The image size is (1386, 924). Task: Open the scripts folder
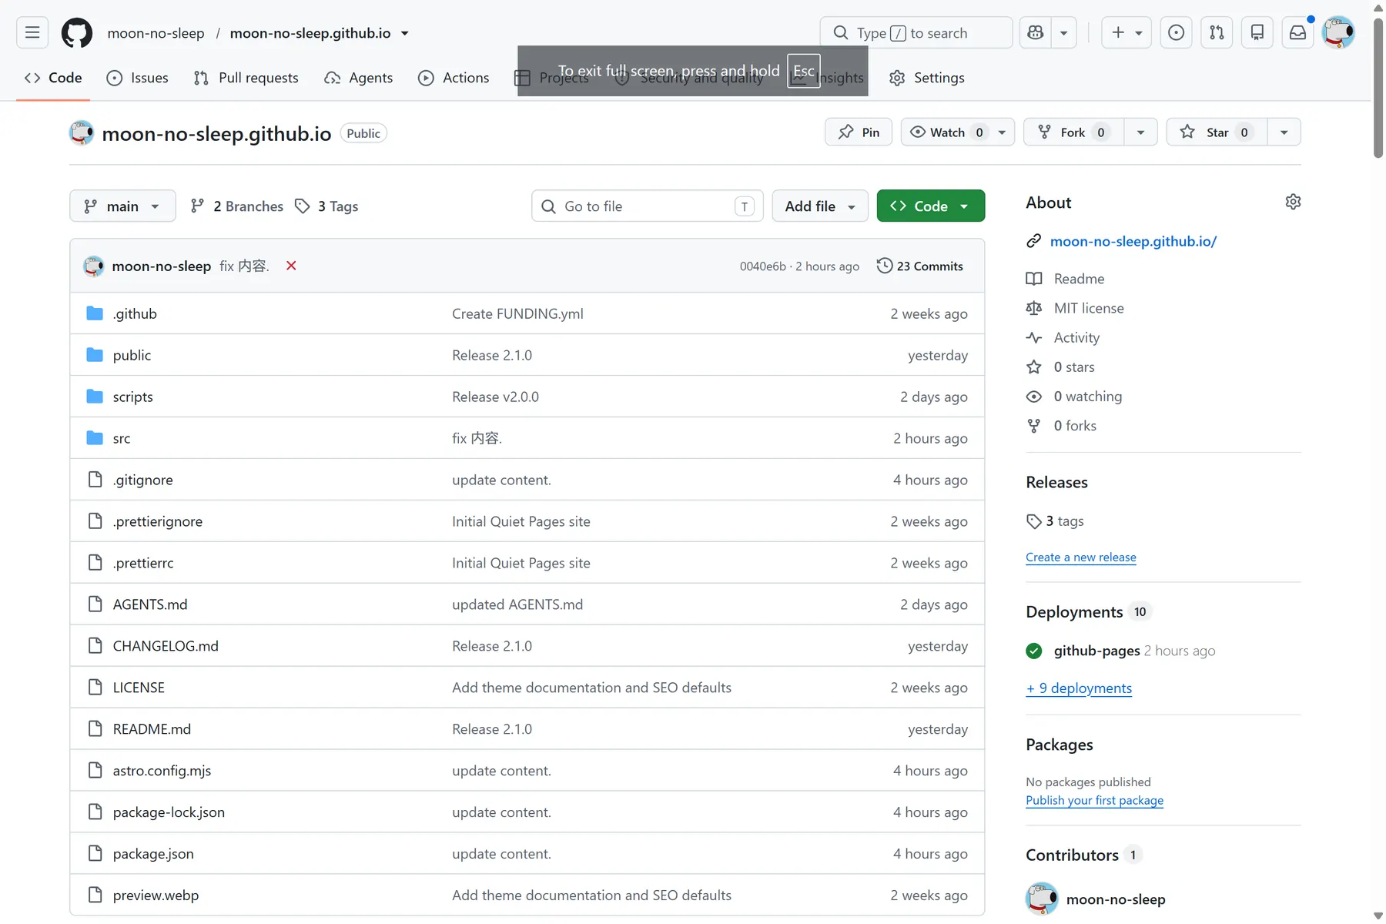point(132,397)
